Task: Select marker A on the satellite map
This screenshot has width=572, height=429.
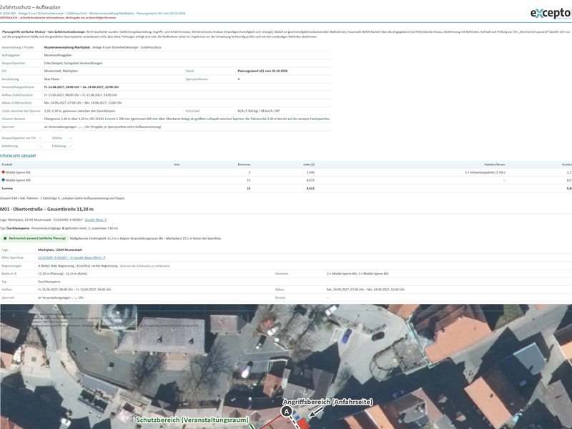Action: (x=287, y=412)
